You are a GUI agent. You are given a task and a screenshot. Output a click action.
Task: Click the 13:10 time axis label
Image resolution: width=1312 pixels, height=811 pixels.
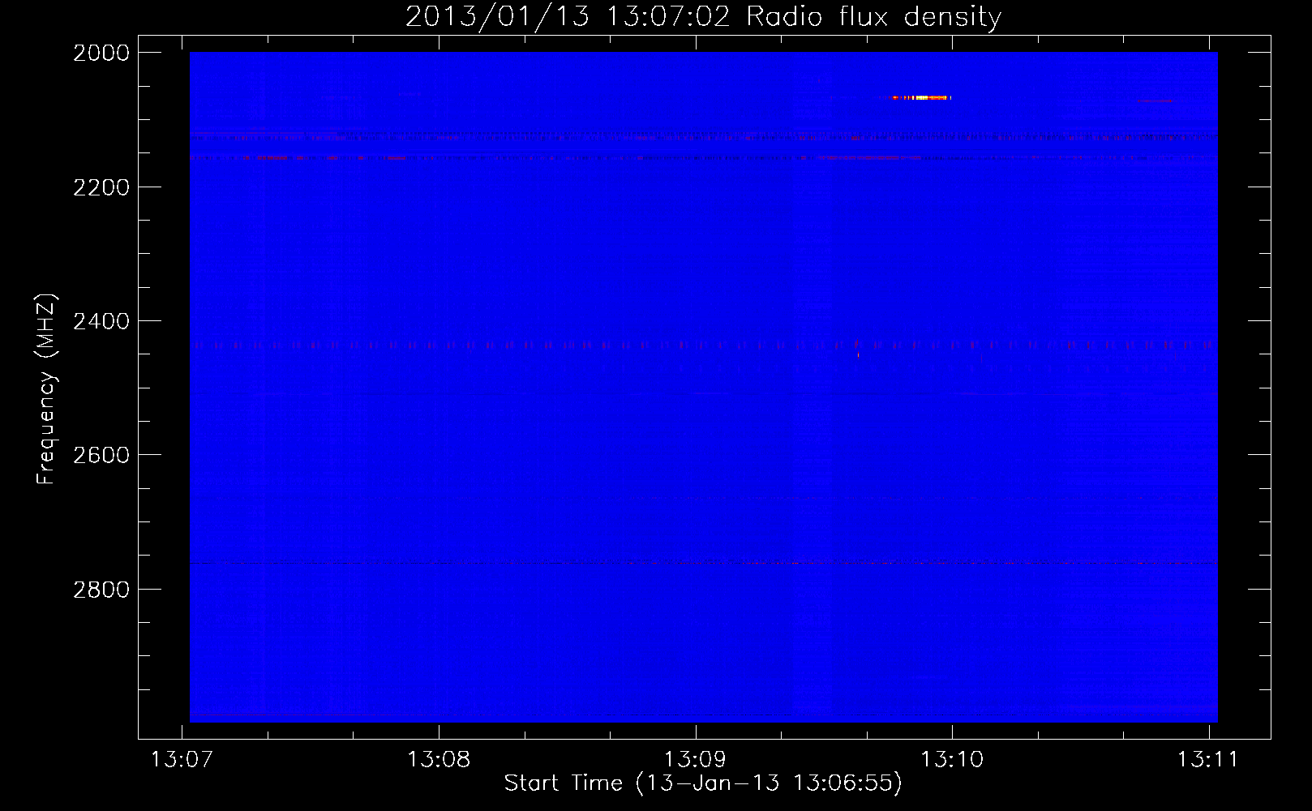tap(952, 759)
